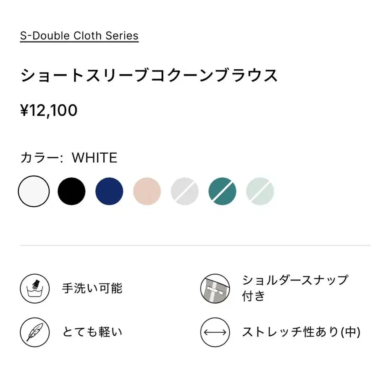Click the ショルダースナップ付き feature label
Screen dimensions: 378x378
[295, 288]
